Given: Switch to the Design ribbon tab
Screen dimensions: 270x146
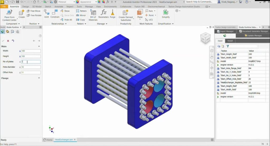Looking at the screenshot, I should 26,7.
